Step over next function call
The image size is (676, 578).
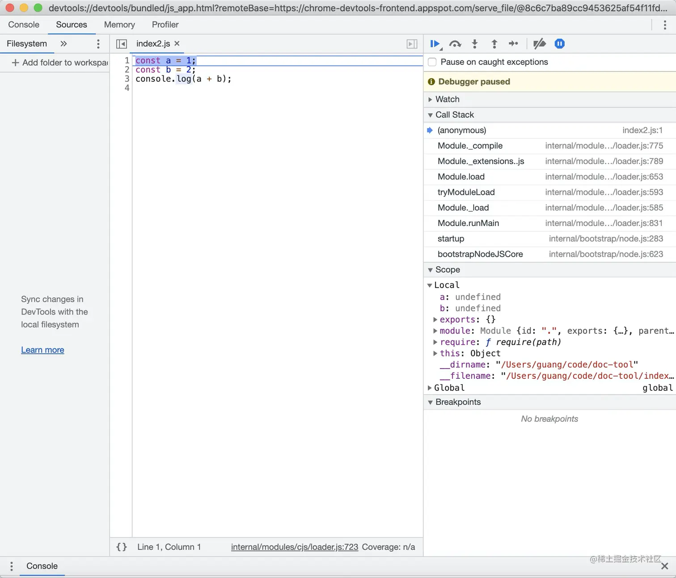coord(455,44)
